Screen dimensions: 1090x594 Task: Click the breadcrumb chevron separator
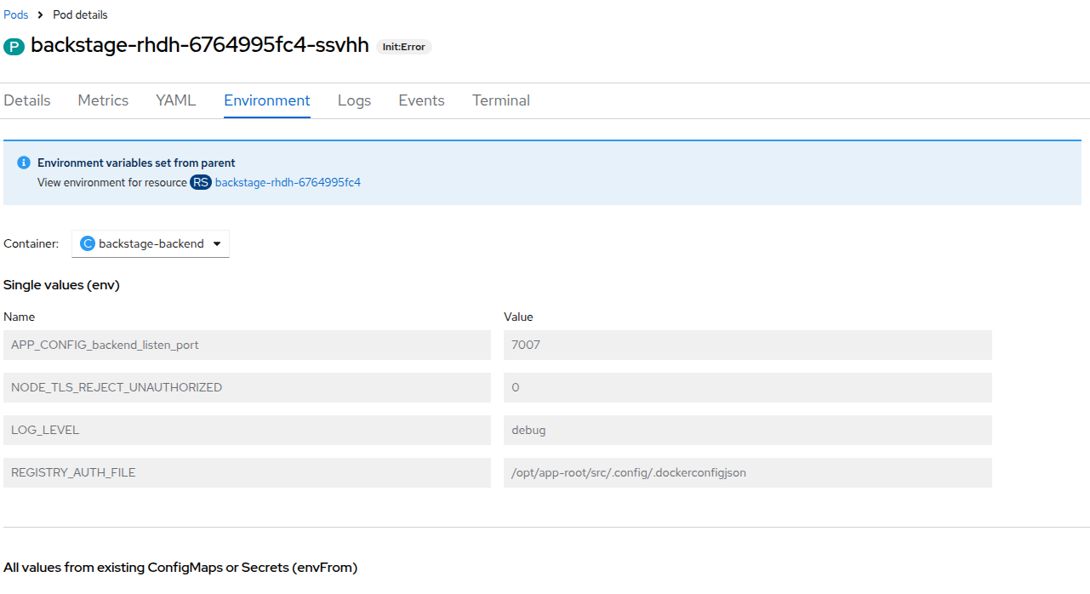pos(40,15)
